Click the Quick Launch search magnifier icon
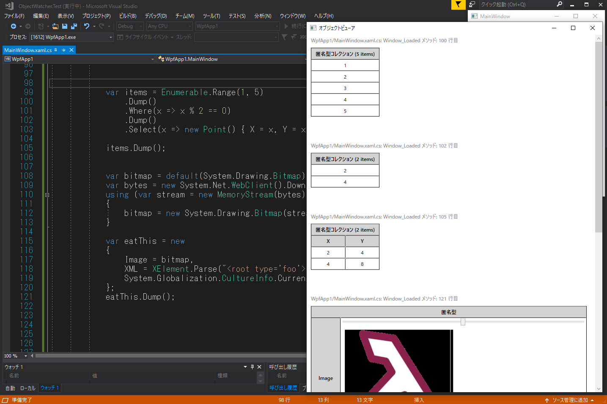This screenshot has width=607, height=404. click(x=559, y=5)
